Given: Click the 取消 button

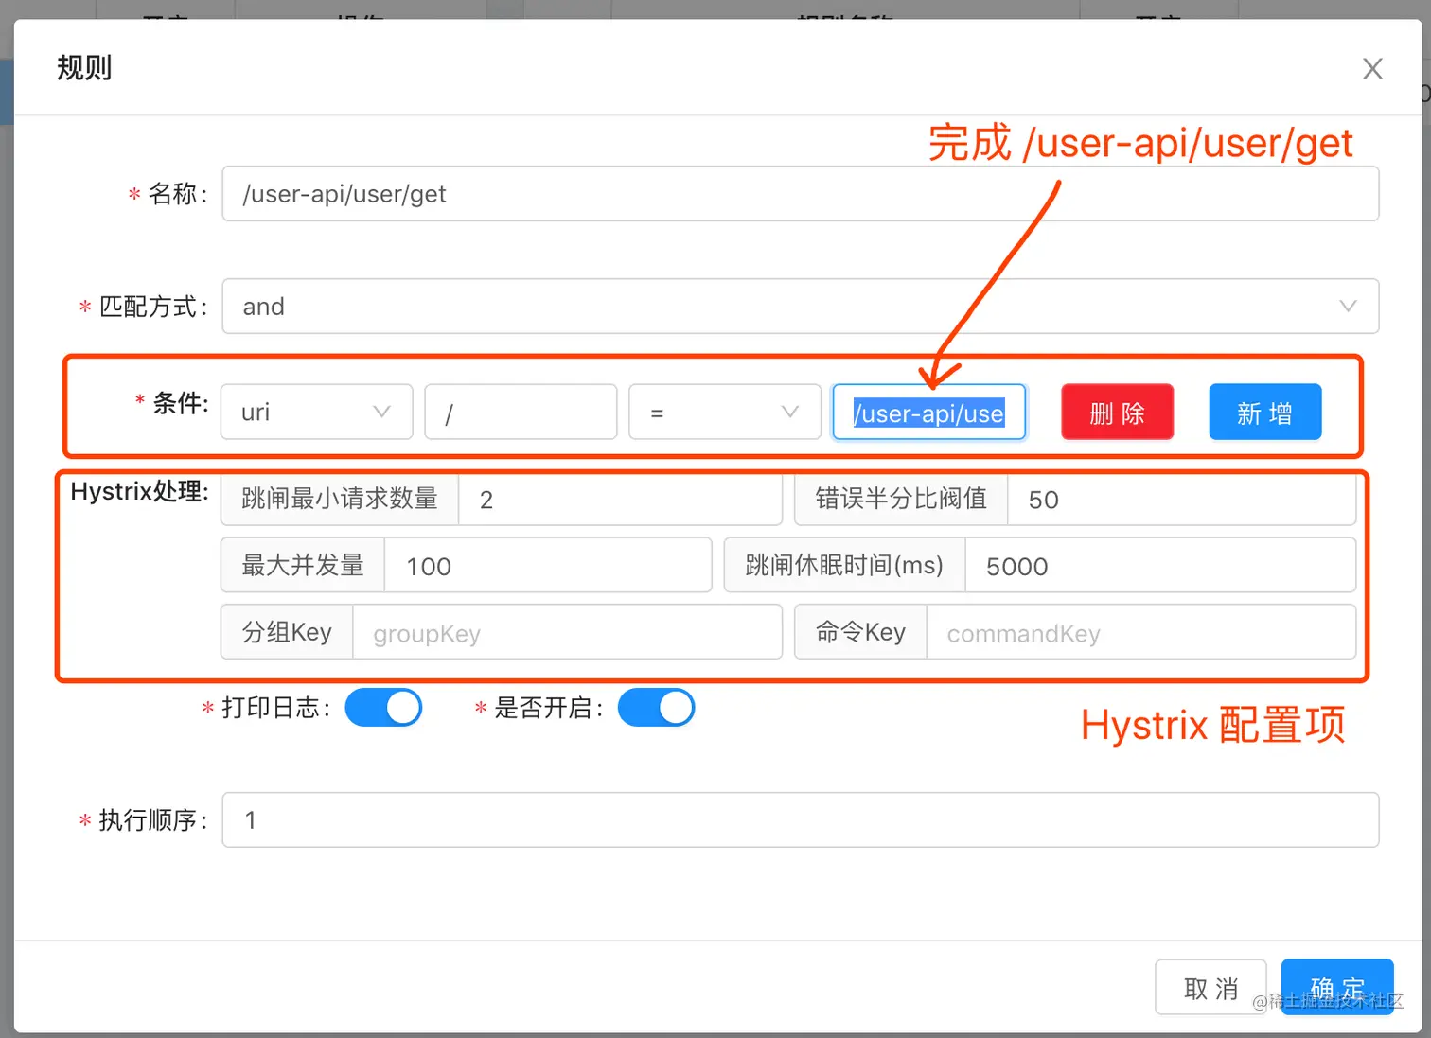Looking at the screenshot, I should tap(1210, 986).
